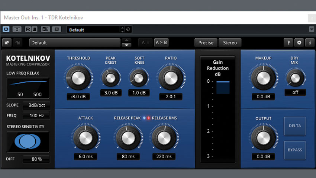The image size is (316, 178).
Task: Toggle the A B state switch
Action: [x=145, y=42]
